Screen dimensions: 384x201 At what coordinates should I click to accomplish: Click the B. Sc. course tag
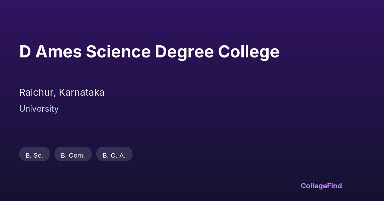click(35, 154)
